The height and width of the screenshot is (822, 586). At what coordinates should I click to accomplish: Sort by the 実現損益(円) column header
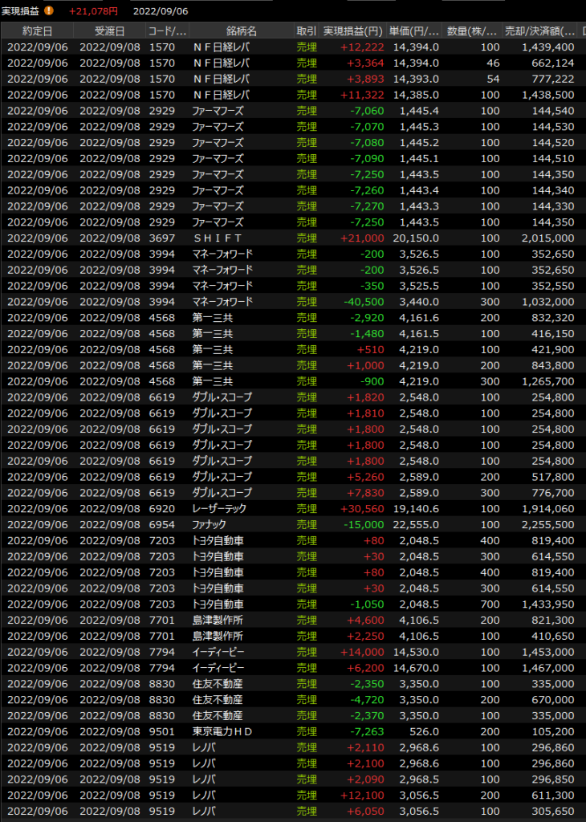tap(352, 31)
